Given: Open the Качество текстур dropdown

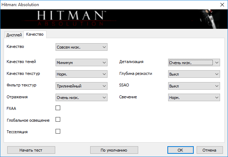Looking at the screenshot, I should pos(82,74).
